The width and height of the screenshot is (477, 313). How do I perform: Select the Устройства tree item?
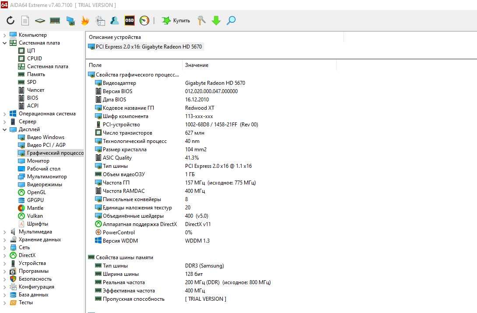click(x=28, y=263)
